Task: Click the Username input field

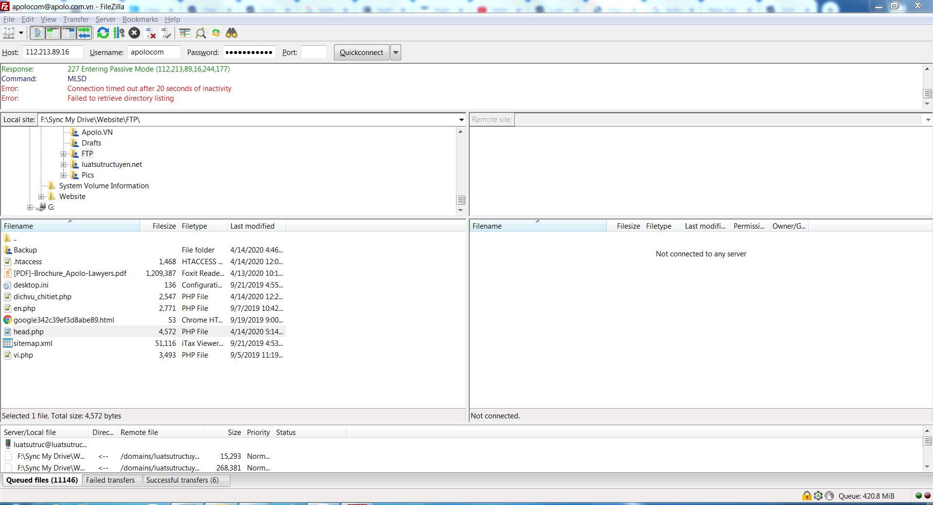Action: pyautogui.click(x=154, y=52)
